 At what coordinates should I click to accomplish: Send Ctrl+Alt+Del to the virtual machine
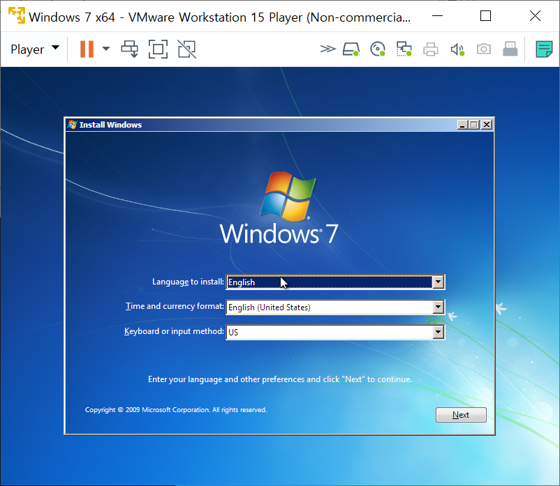129,49
